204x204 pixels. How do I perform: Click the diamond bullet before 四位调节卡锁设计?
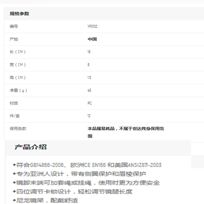tap(14, 191)
